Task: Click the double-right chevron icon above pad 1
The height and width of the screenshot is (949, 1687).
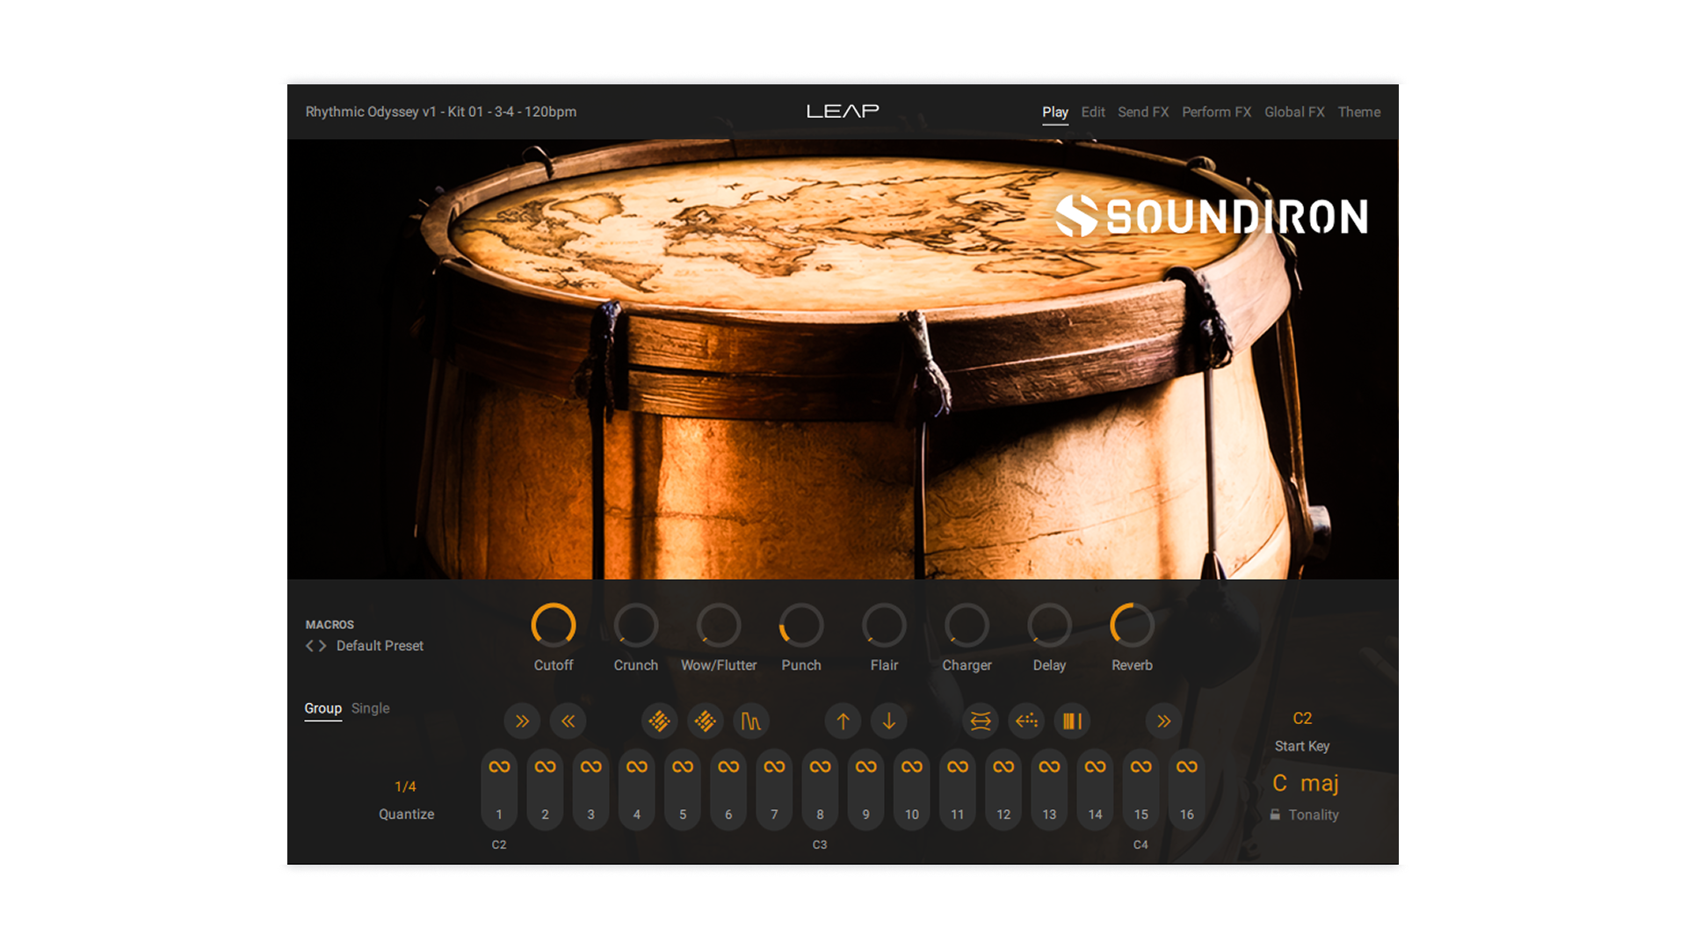Action: tap(522, 721)
